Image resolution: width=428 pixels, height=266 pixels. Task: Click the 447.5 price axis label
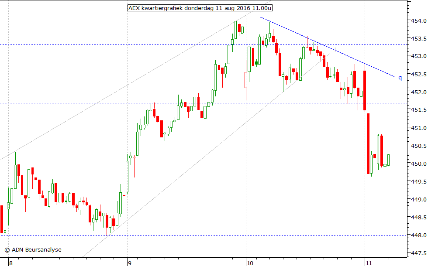click(419, 253)
